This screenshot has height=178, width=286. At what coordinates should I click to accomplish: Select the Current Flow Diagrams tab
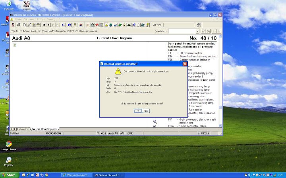44,129
